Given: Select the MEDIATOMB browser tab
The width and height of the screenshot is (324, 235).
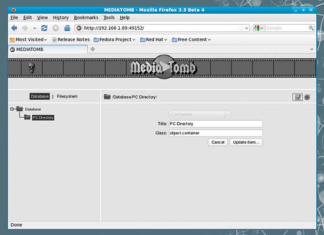Looking at the screenshot, I should point(48,49).
